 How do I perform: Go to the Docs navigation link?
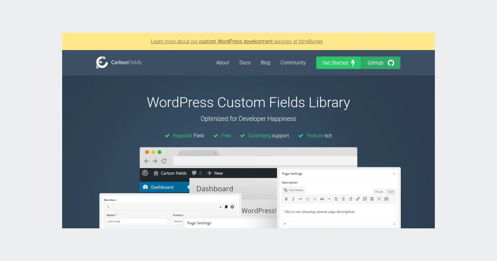[x=245, y=63]
